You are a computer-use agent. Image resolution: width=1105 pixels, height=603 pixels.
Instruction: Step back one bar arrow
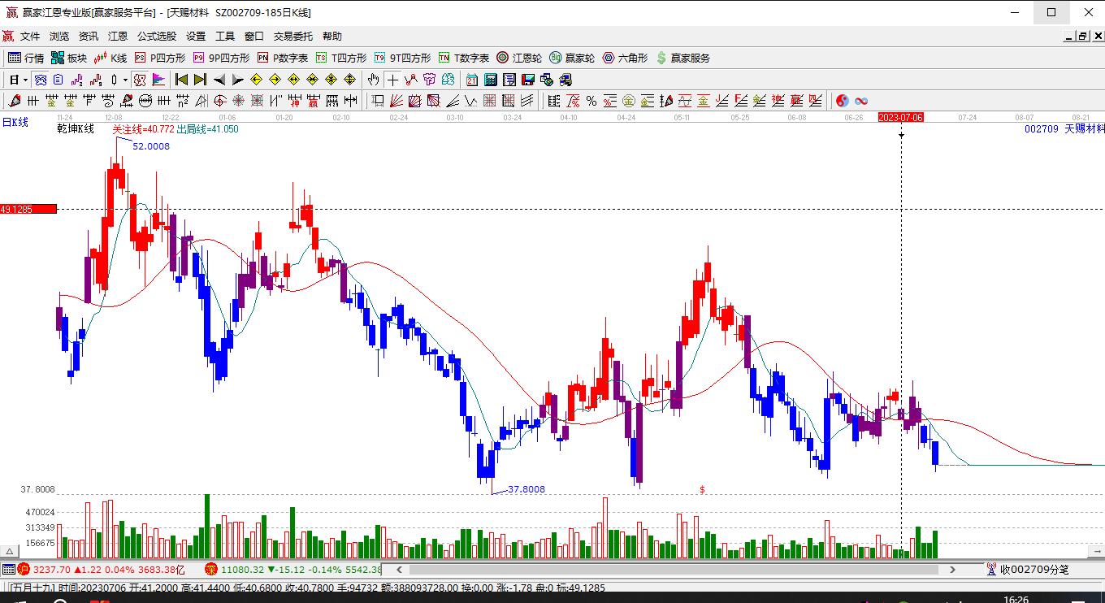tap(219, 80)
